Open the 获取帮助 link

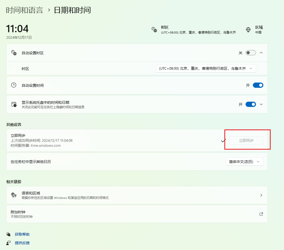pos(22,234)
